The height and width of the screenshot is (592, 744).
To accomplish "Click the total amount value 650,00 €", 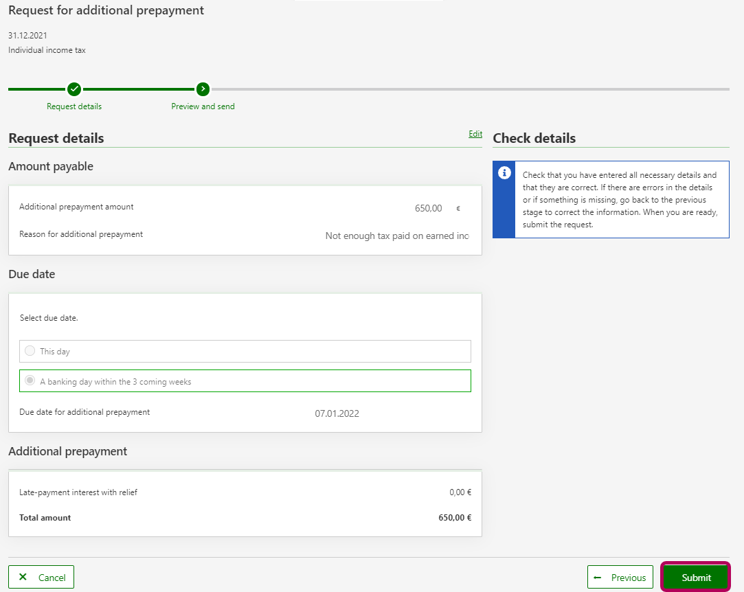I will tap(454, 518).
